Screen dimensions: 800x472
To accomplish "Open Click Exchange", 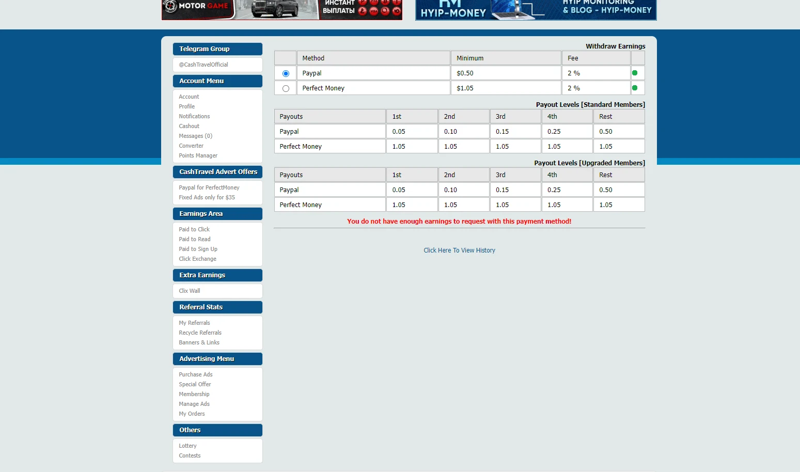I will coord(198,259).
